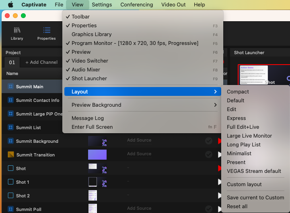This screenshot has height=213, width=290.
Task: Select Reset all layouts
Action: (x=255, y=206)
